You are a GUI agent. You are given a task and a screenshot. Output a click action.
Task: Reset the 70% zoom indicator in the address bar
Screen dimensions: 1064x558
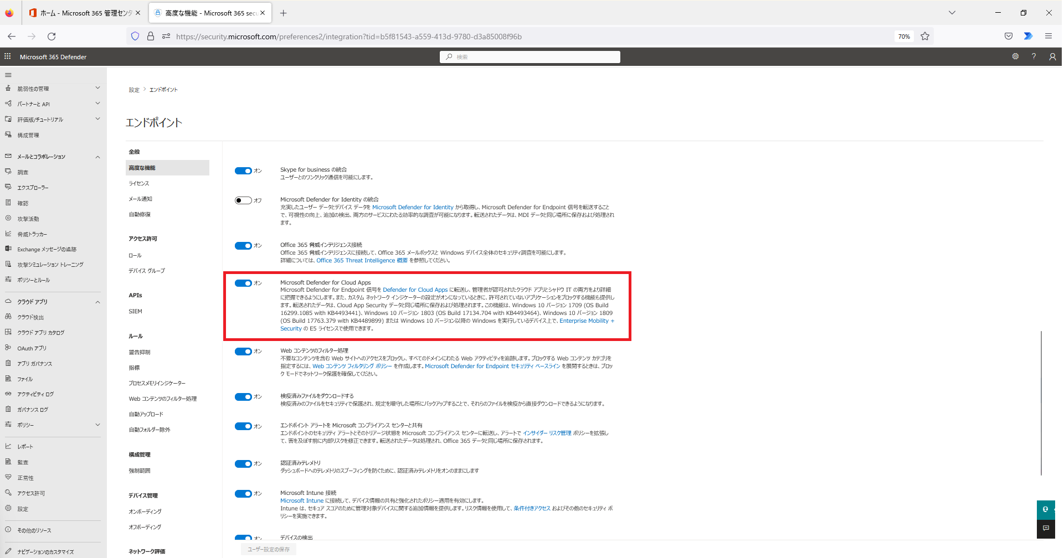tap(904, 37)
